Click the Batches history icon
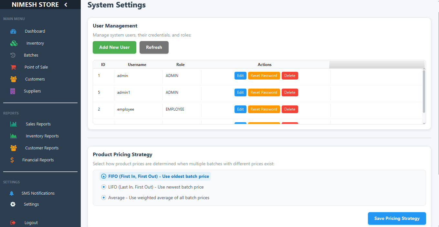 (x=13, y=55)
